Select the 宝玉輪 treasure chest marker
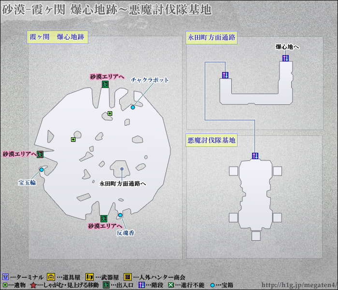Viewport: 338px width, 290px height. coord(42,170)
